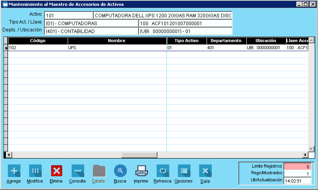
Task: Click the Agrega plus icon
Action: [14, 171]
